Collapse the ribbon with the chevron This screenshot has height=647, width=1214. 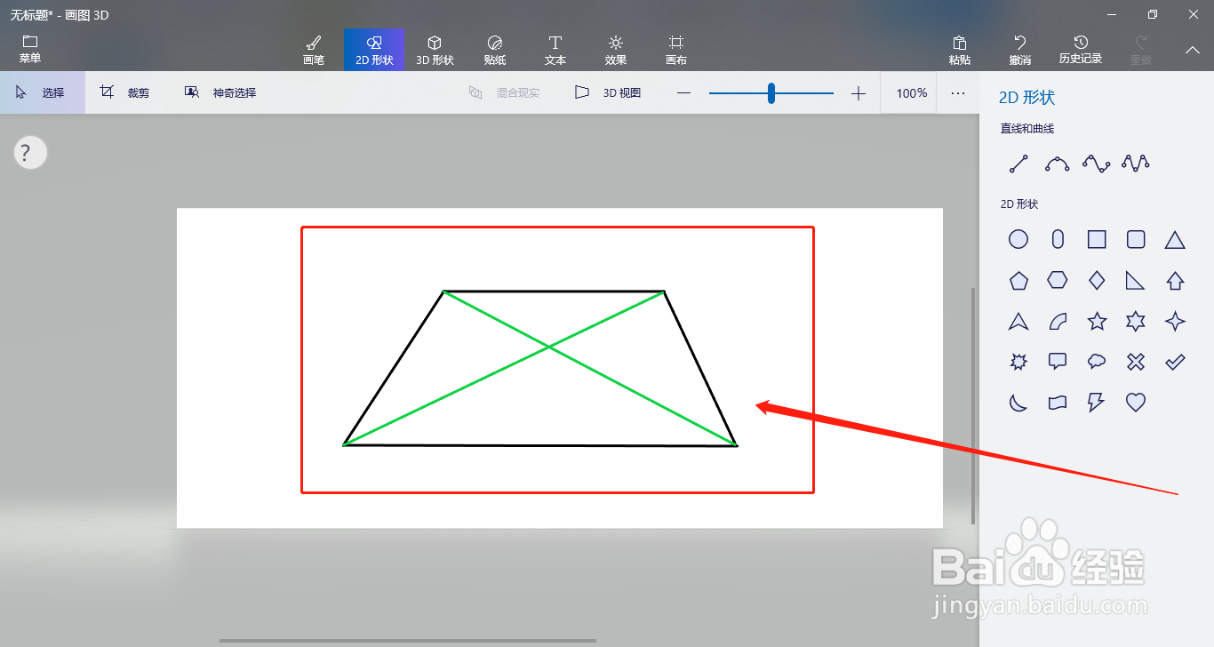tap(1193, 50)
